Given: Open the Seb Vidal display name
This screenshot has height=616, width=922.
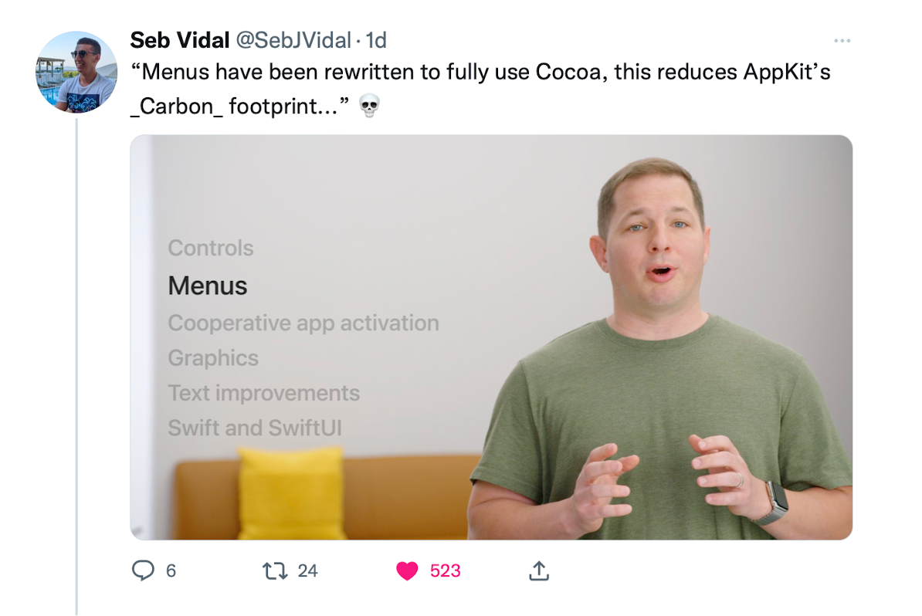Looking at the screenshot, I should pos(179,40).
